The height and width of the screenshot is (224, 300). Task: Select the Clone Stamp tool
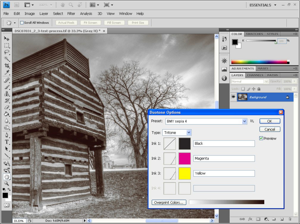pos(6,93)
